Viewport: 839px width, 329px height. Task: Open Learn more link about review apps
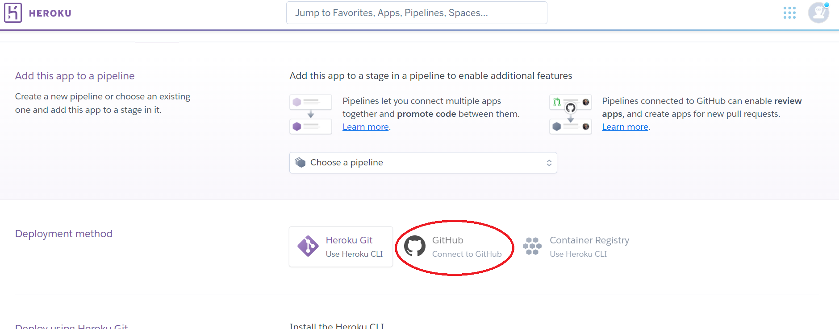point(625,127)
